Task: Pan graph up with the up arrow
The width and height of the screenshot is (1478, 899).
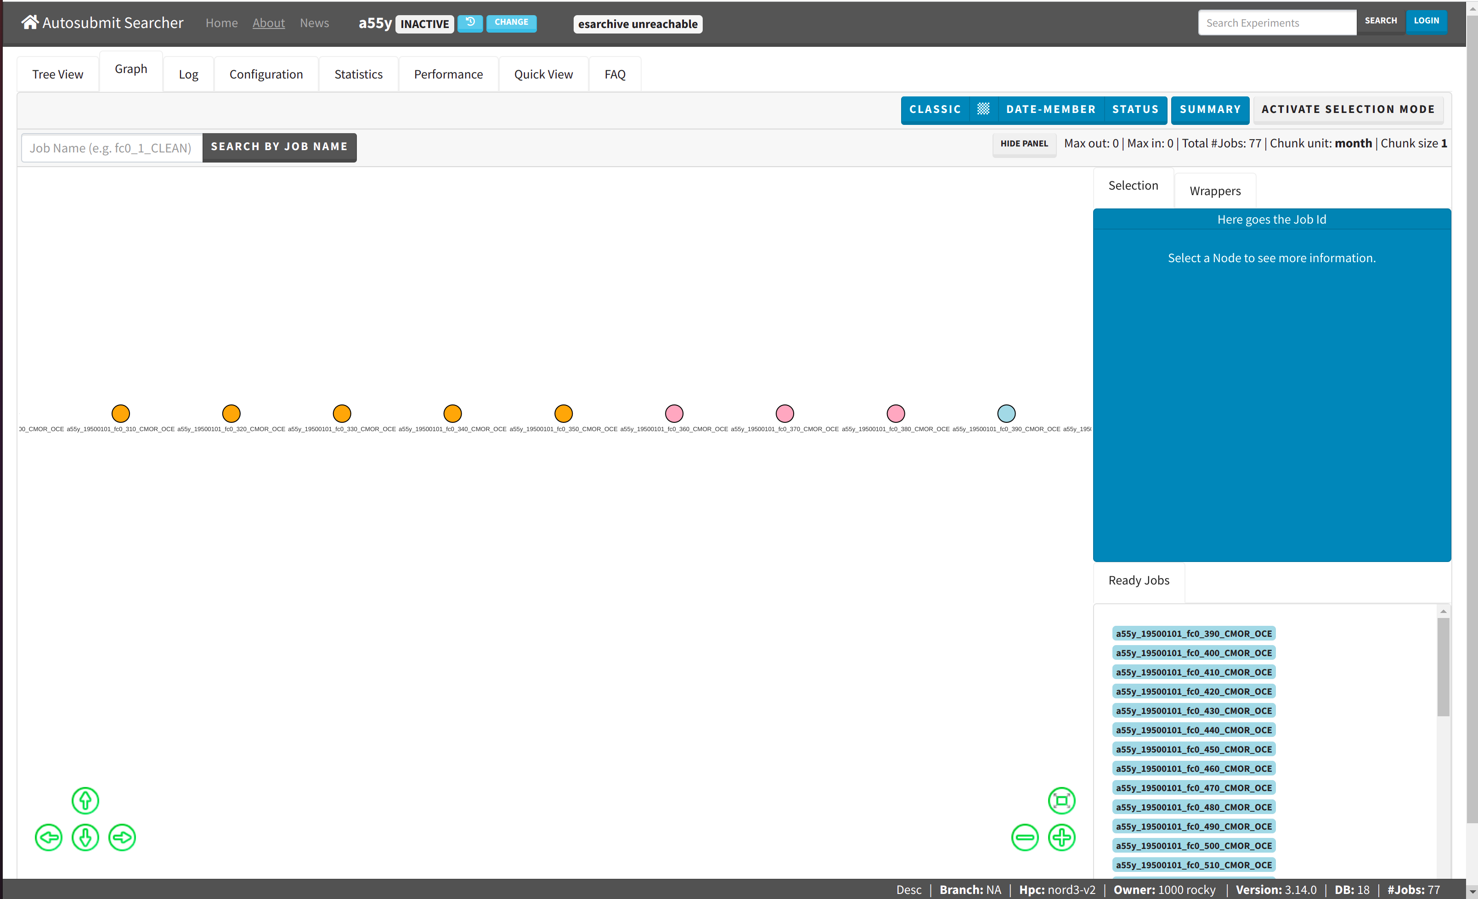Action: [85, 800]
